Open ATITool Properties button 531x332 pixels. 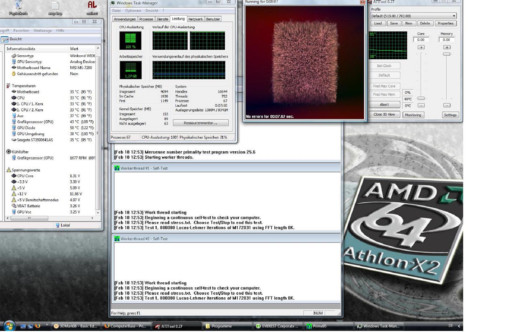tap(445, 23)
